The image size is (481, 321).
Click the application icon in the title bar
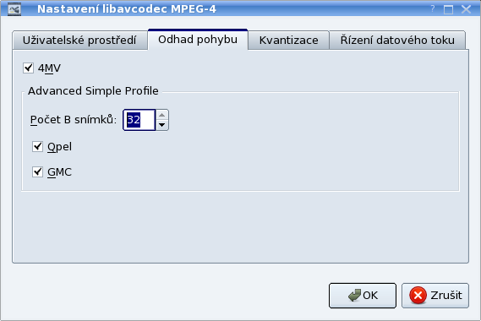point(14,9)
